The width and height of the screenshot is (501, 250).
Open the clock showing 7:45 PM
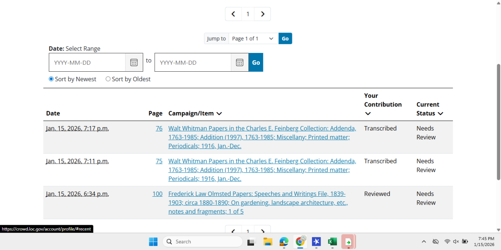tap(484, 242)
